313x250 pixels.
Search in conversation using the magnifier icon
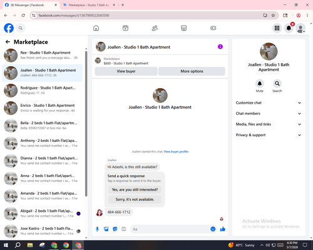tap(277, 84)
